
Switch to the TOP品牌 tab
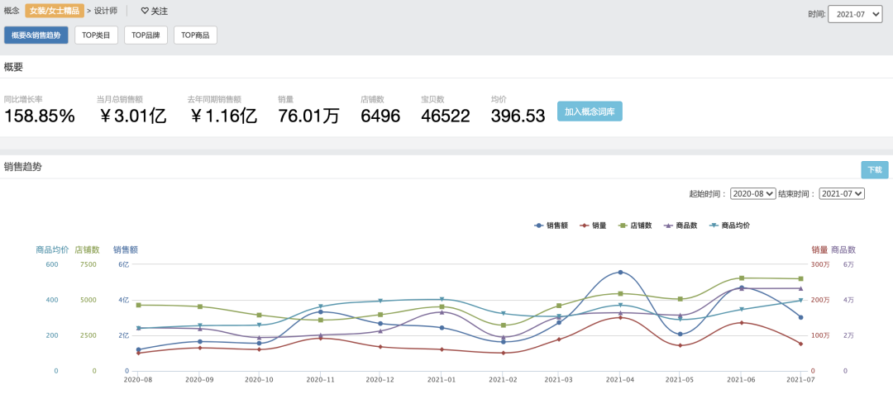(x=146, y=36)
